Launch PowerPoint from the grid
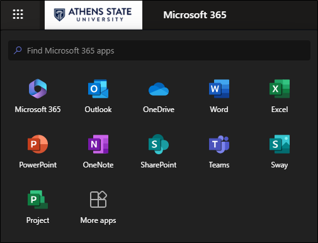The height and width of the screenshot is (243, 318). (38, 144)
